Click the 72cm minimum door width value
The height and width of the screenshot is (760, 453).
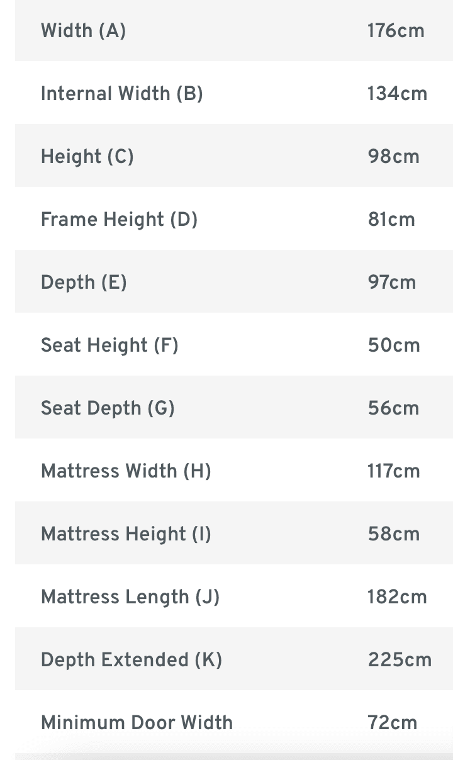(x=393, y=723)
